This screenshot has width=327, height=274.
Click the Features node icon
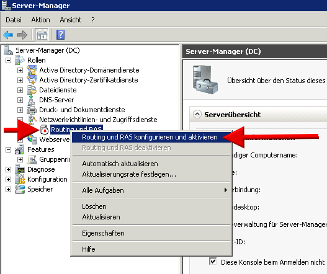pyautogui.click(x=20, y=149)
